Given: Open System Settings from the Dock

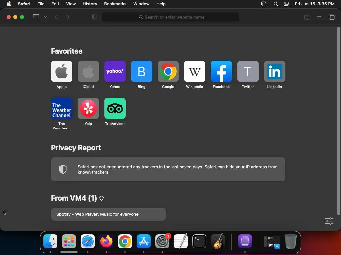Looking at the screenshot, I should [162, 241].
